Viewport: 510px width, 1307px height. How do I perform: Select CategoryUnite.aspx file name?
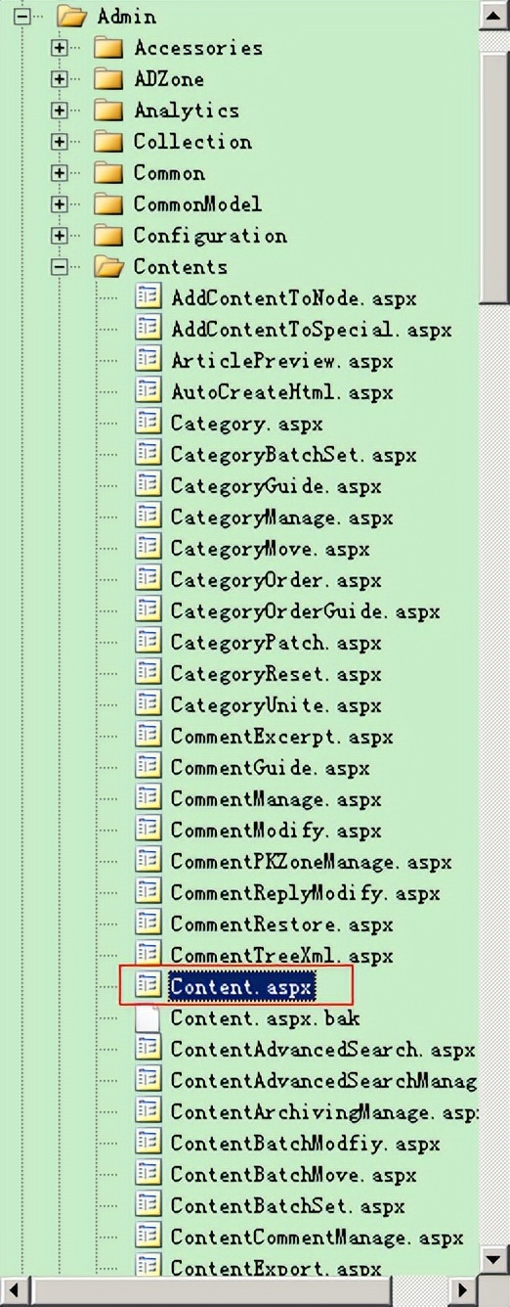pyautogui.click(x=276, y=706)
